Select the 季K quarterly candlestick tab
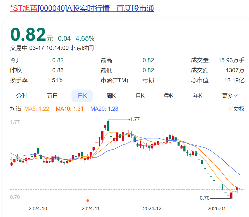The image size is (249, 217). 169,95
